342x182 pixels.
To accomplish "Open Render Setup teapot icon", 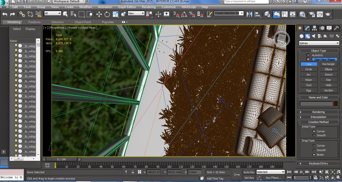I will click(x=312, y=14).
